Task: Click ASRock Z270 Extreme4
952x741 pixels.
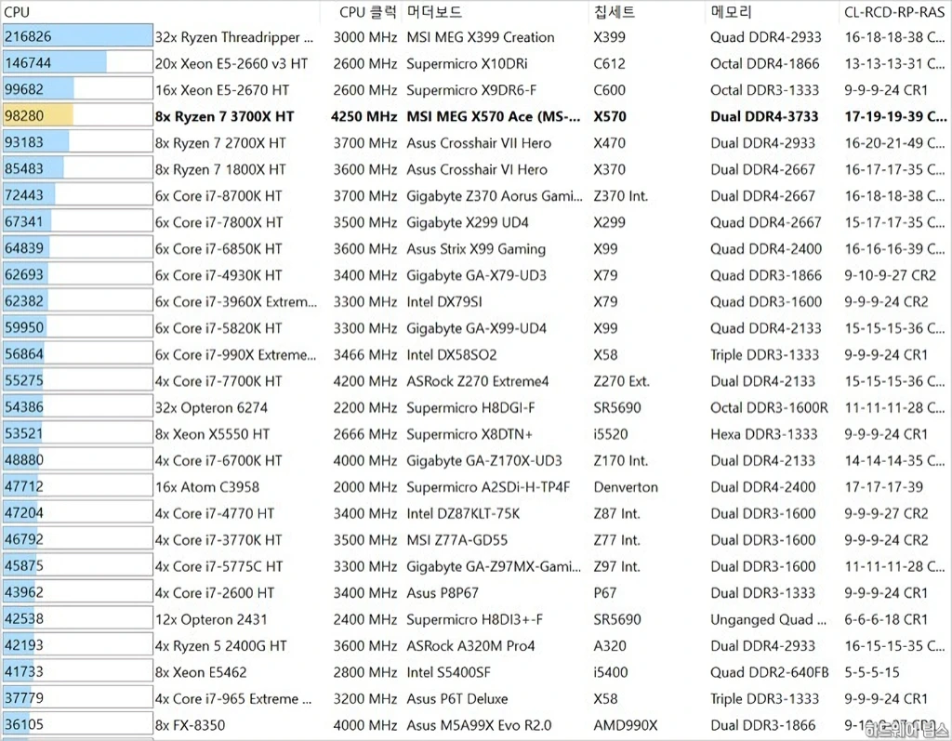Action: 478,381
